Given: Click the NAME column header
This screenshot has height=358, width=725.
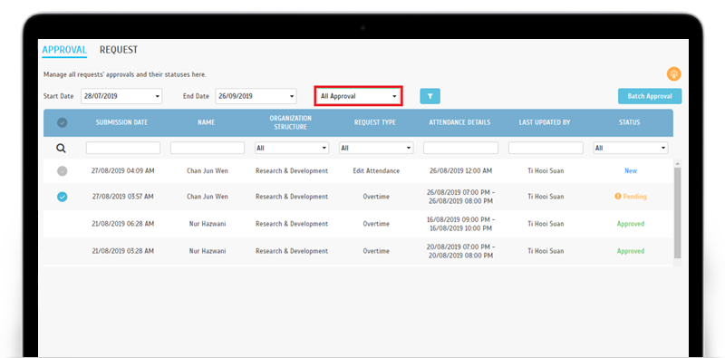Looking at the screenshot, I should click(x=207, y=122).
